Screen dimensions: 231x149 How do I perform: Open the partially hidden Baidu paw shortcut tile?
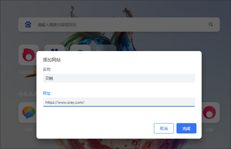(55, 48)
